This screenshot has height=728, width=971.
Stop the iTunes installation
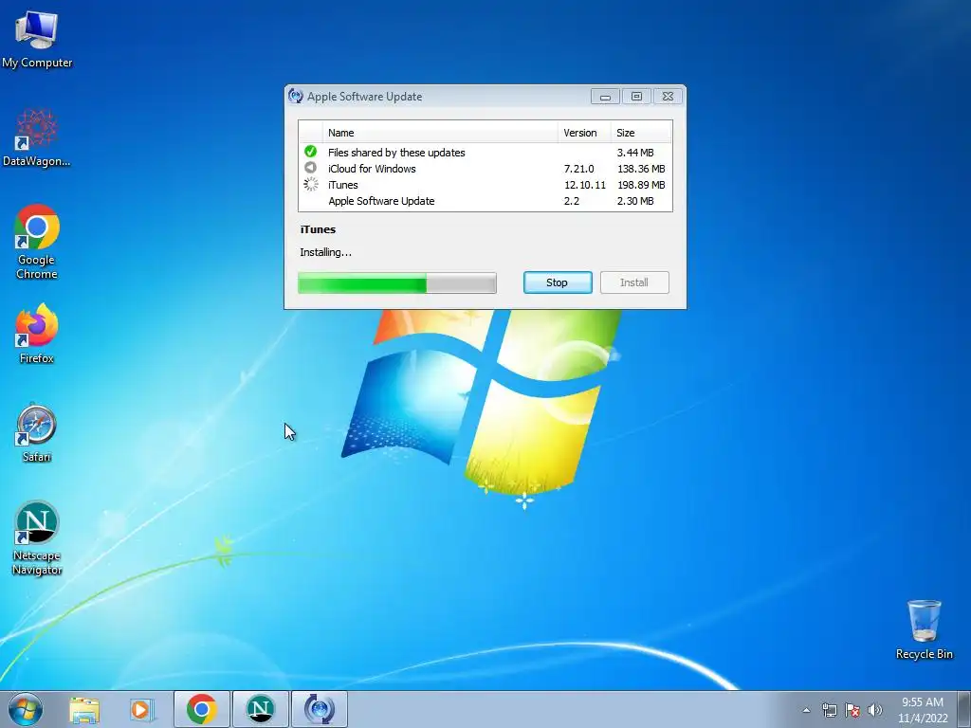point(558,282)
